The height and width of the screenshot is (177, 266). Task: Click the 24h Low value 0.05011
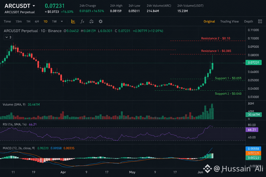click(x=134, y=11)
